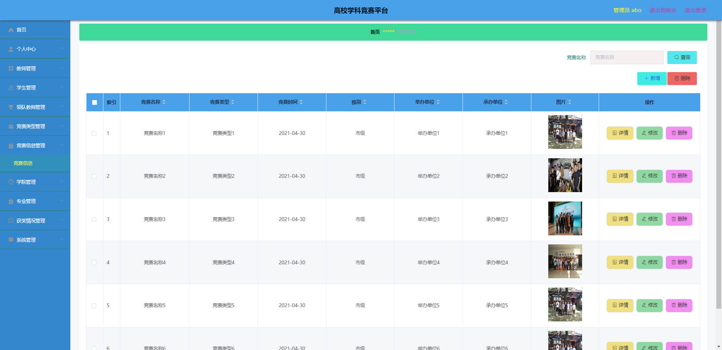Click 修改 for 竞赛名称3
The width and height of the screenshot is (722, 350).
(649, 219)
